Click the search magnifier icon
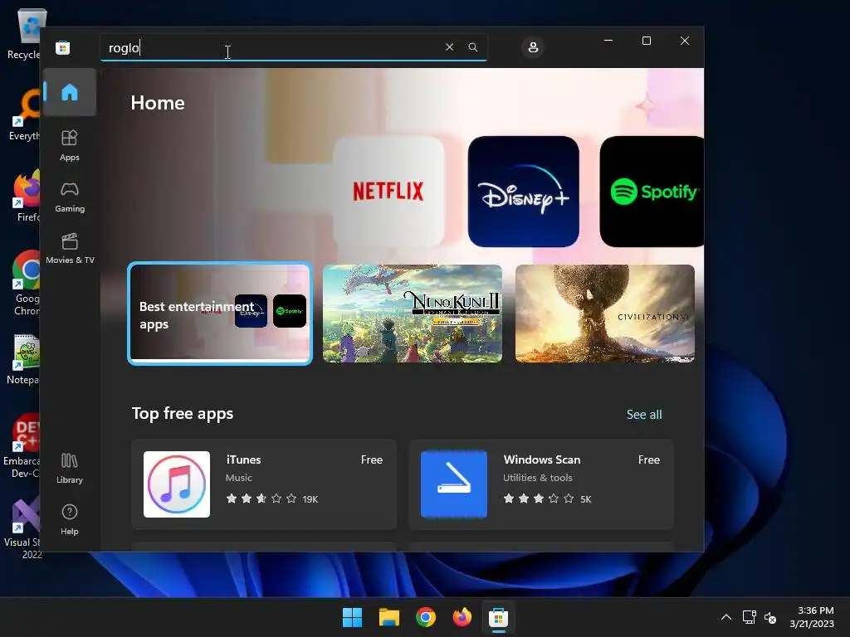 (x=472, y=47)
